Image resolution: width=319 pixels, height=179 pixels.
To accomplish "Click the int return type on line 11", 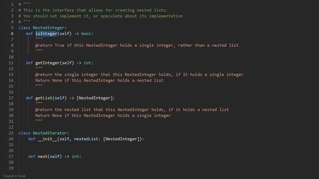I will point(87,63).
